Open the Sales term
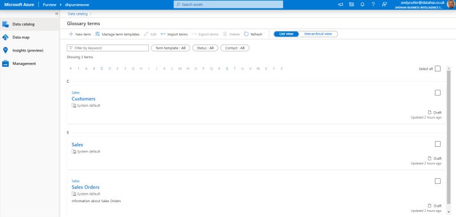The height and width of the screenshot is (217, 456). pos(78,144)
